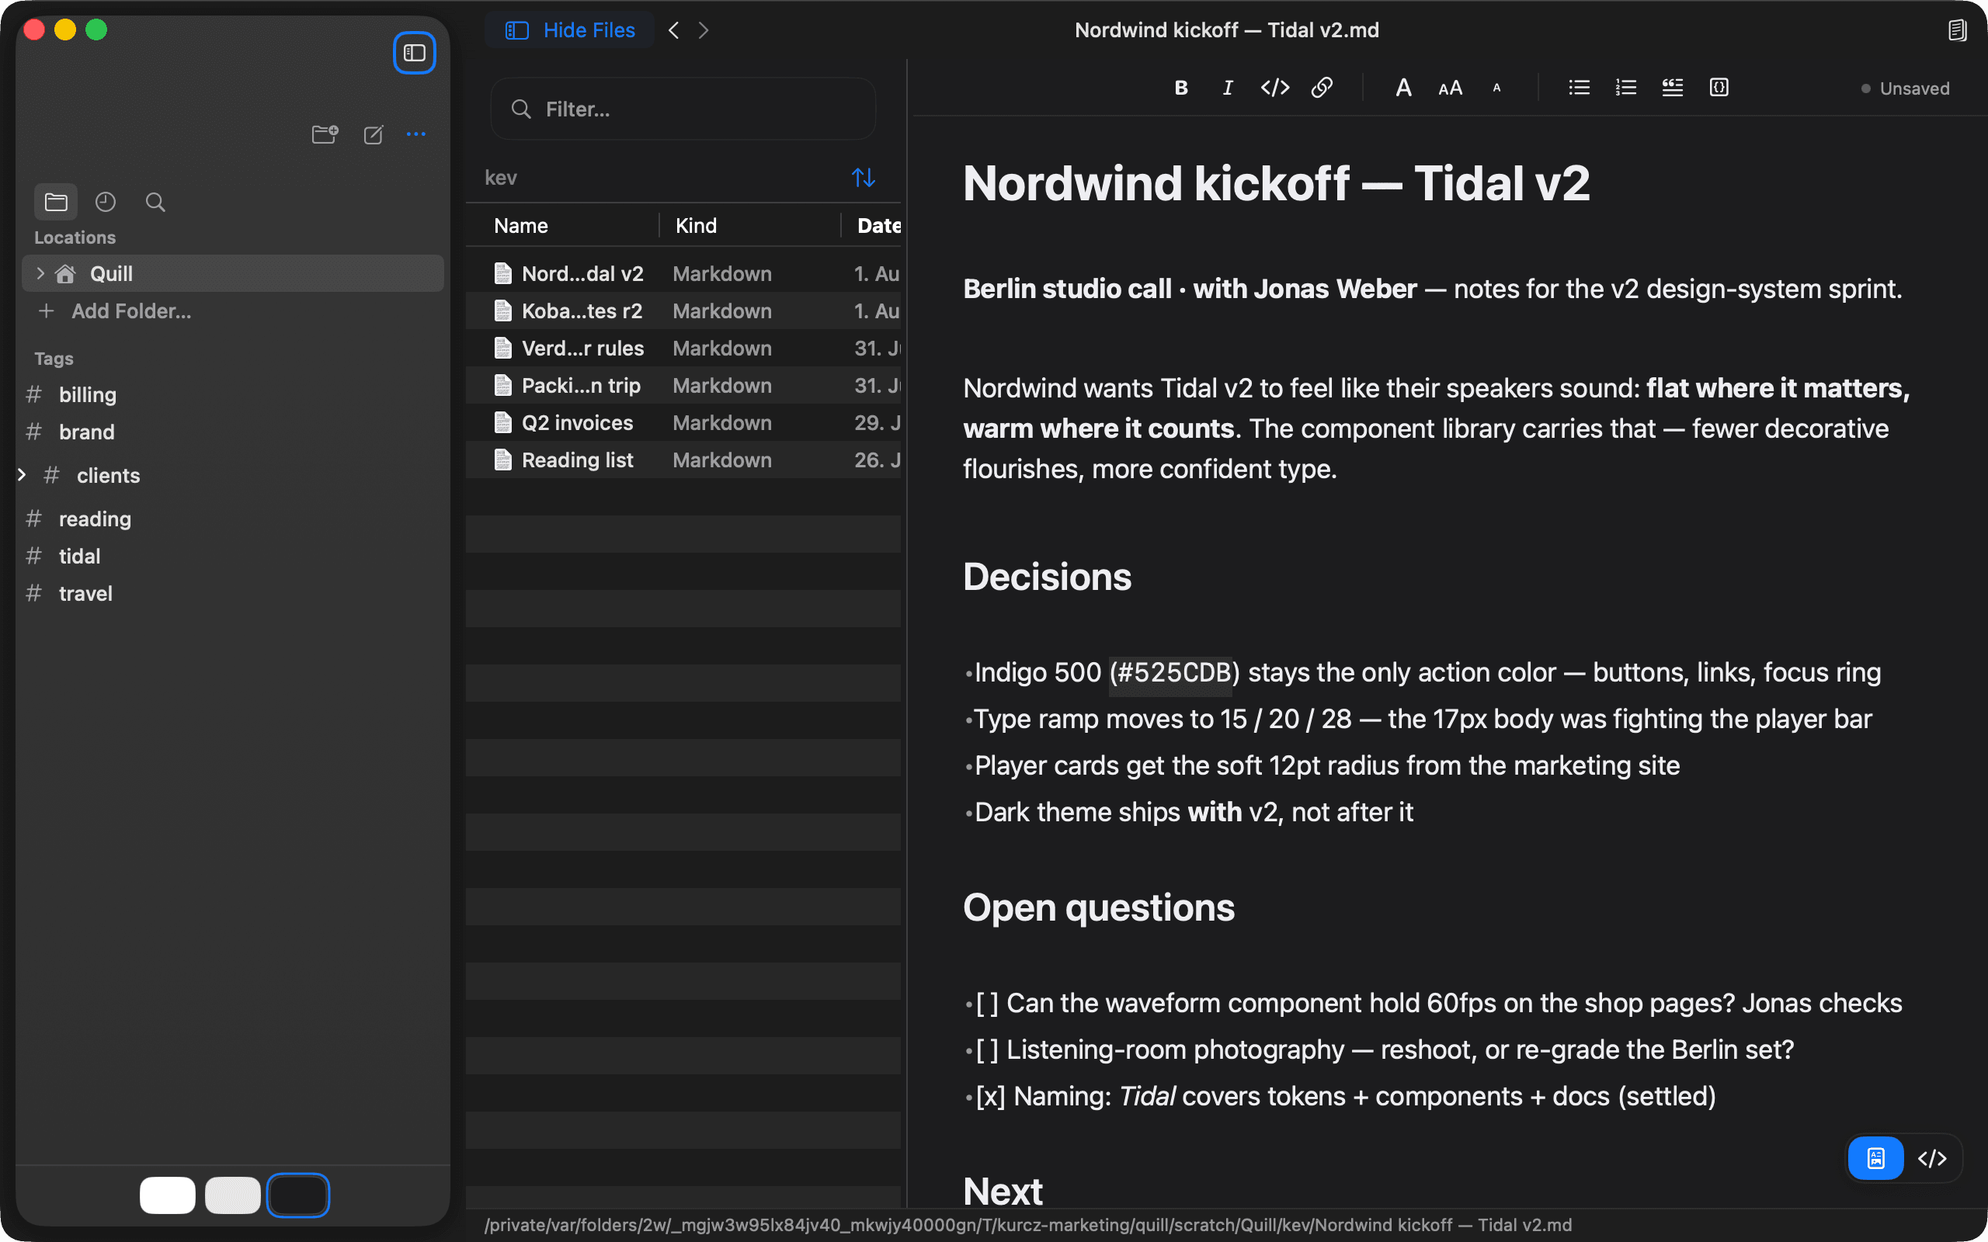Click the file path in status bar
Image resolution: width=1988 pixels, height=1242 pixels.
[1027, 1225]
